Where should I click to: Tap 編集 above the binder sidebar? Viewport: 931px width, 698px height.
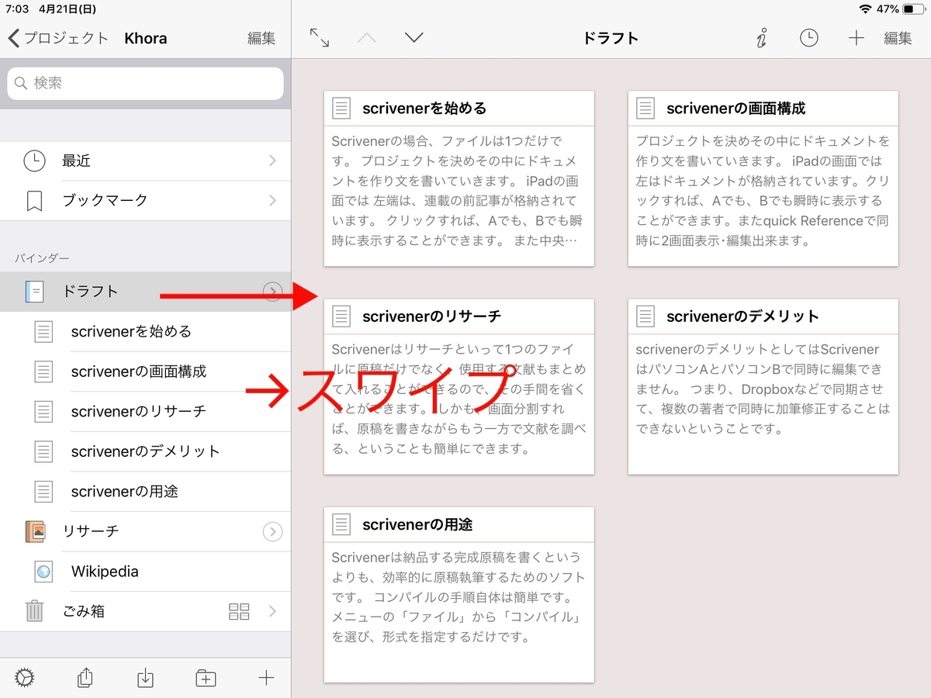tap(261, 38)
